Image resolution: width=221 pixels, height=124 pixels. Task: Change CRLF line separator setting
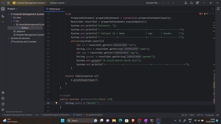tap(192, 115)
